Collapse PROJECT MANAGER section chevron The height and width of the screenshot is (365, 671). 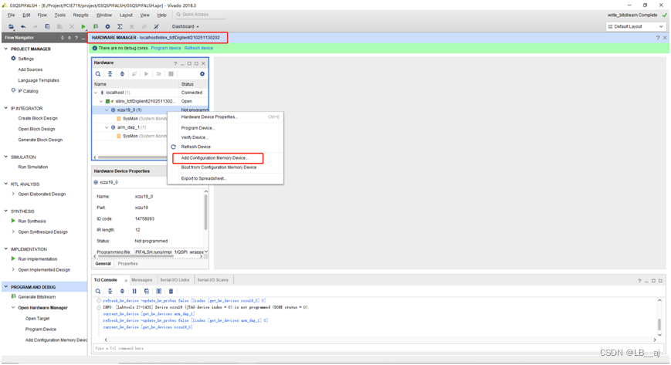point(6,49)
